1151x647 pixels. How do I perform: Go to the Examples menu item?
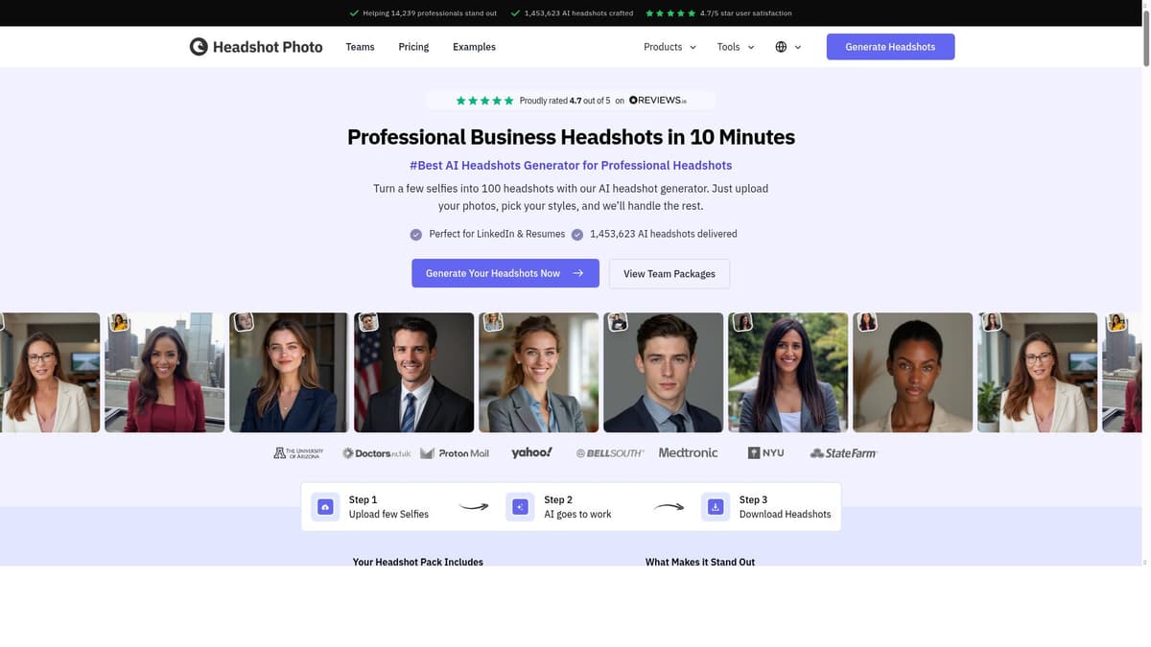pyautogui.click(x=474, y=47)
